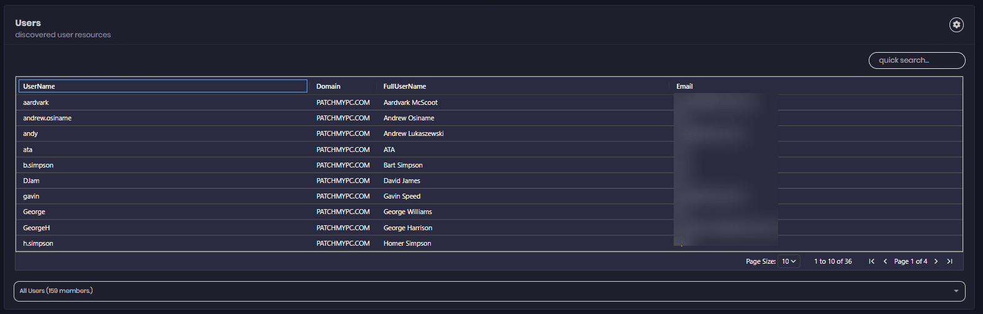The image size is (983, 314).
Task: Go to the first page of results
Action: pos(872,261)
